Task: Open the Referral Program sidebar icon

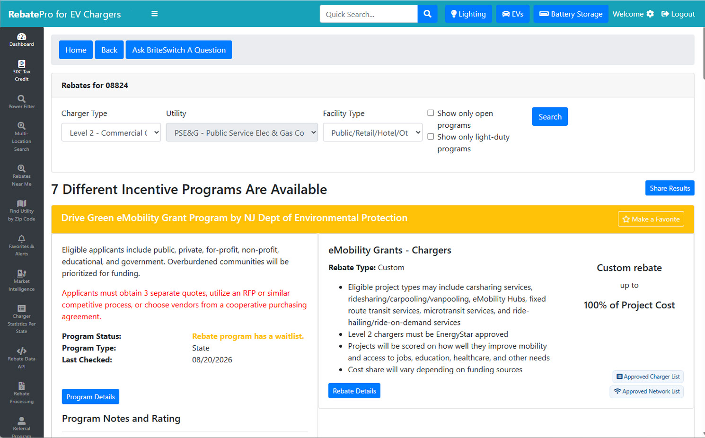Action: [x=22, y=427]
